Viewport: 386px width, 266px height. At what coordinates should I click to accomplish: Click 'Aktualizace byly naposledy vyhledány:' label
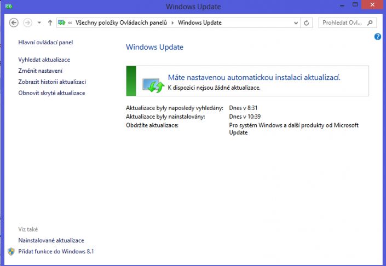[x=175, y=108]
